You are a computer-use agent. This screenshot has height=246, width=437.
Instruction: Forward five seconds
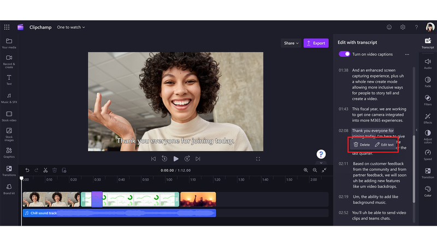pos(187,159)
